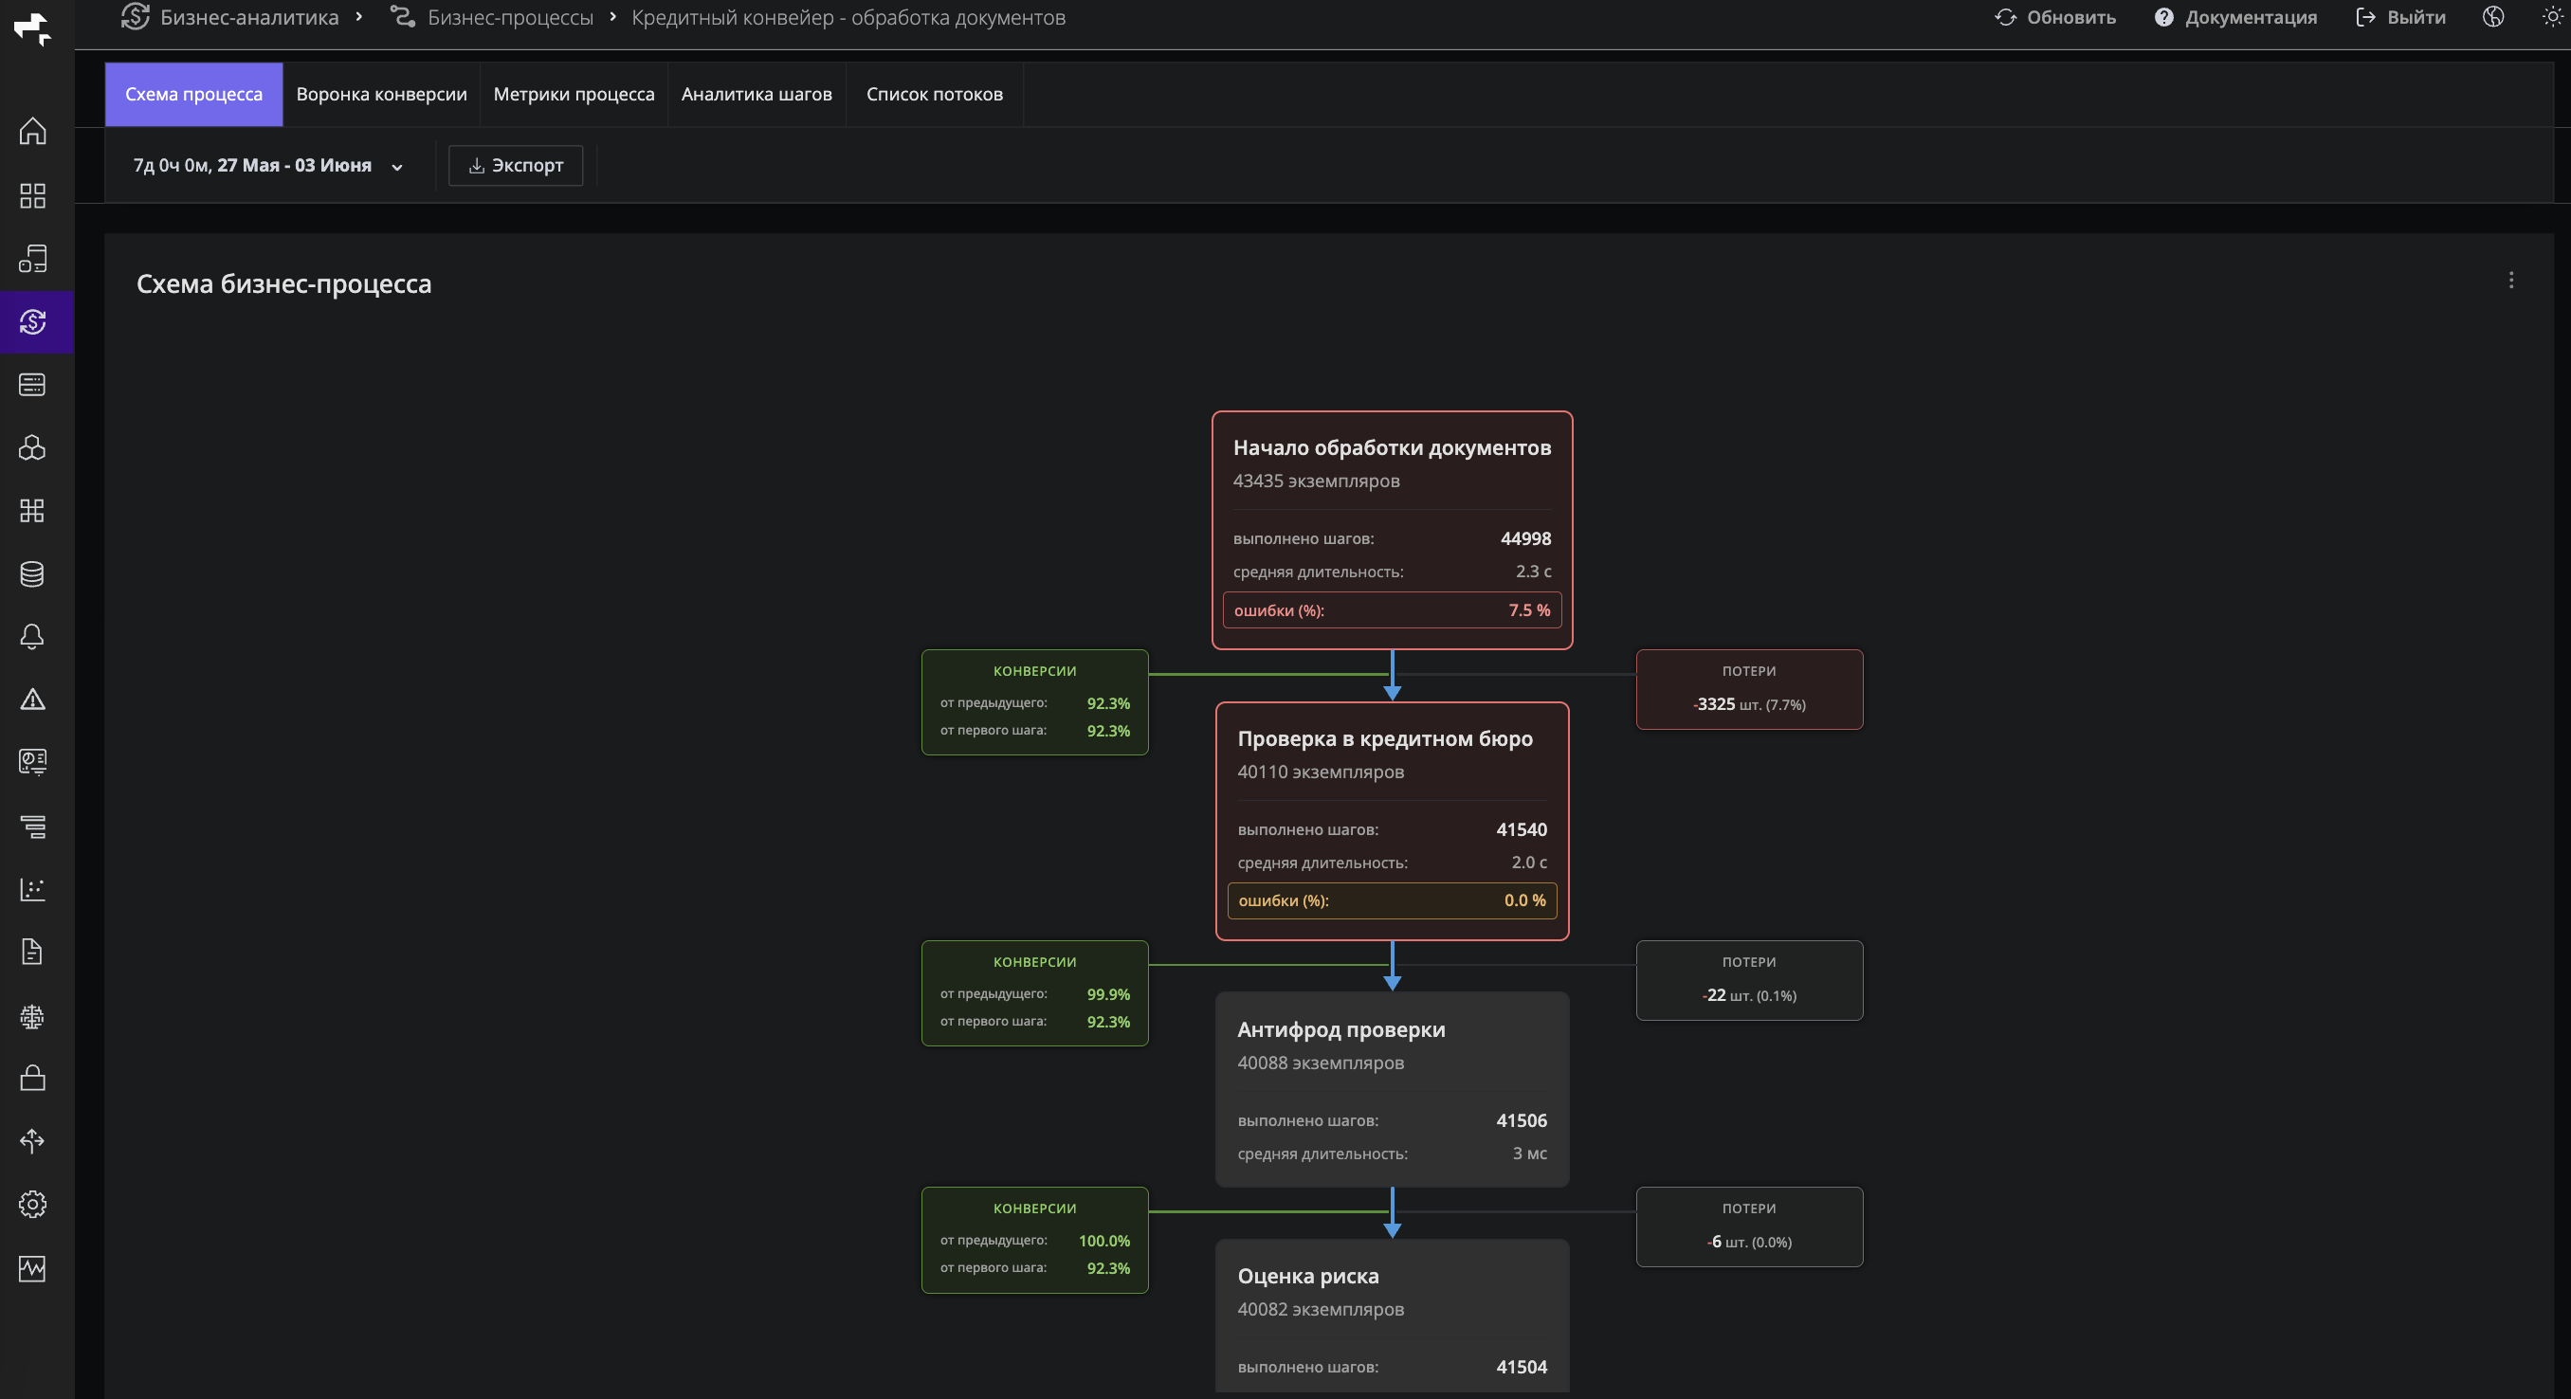Open the command-key grid icon in the sidebar

pyautogui.click(x=33, y=511)
